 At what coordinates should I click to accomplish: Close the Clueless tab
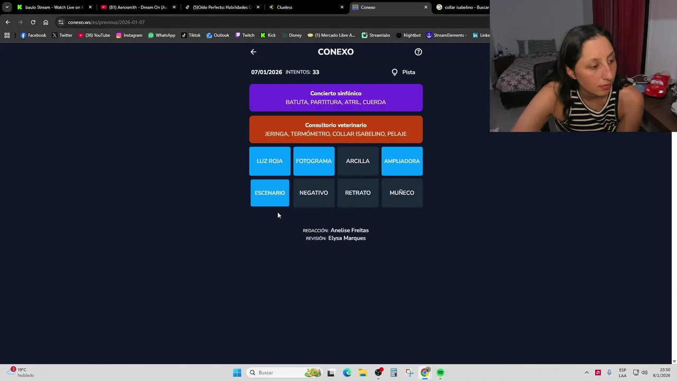coord(342,7)
